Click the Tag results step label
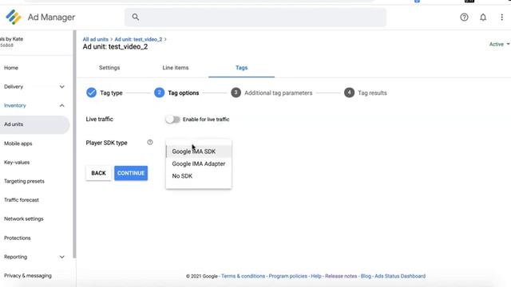511x287 pixels. point(372,93)
